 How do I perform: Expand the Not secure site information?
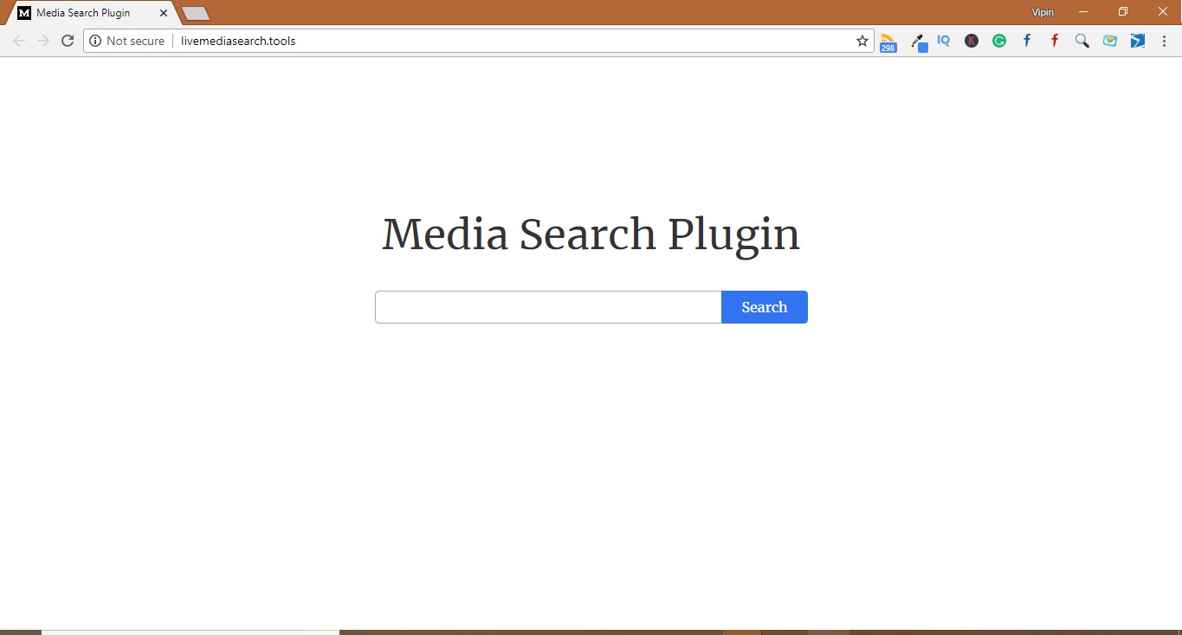click(x=127, y=40)
